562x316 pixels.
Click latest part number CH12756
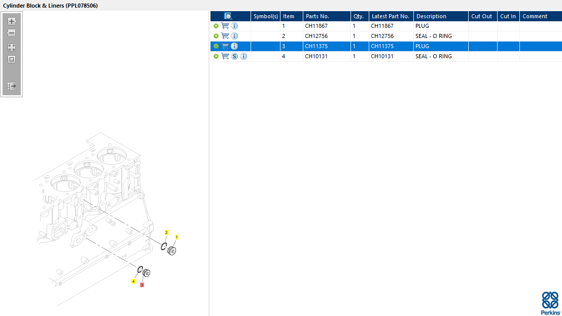pyautogui.click(x=382, y=36)
